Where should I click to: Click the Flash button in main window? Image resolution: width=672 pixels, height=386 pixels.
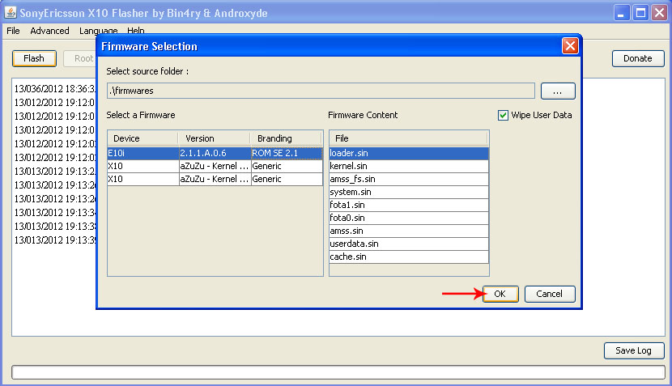[34, 59]
